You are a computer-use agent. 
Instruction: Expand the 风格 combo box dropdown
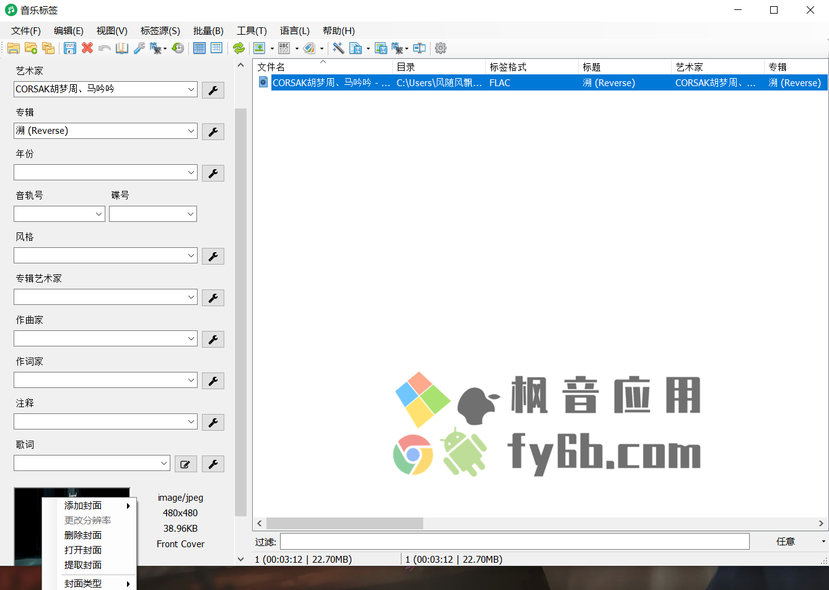coord(191,255)
